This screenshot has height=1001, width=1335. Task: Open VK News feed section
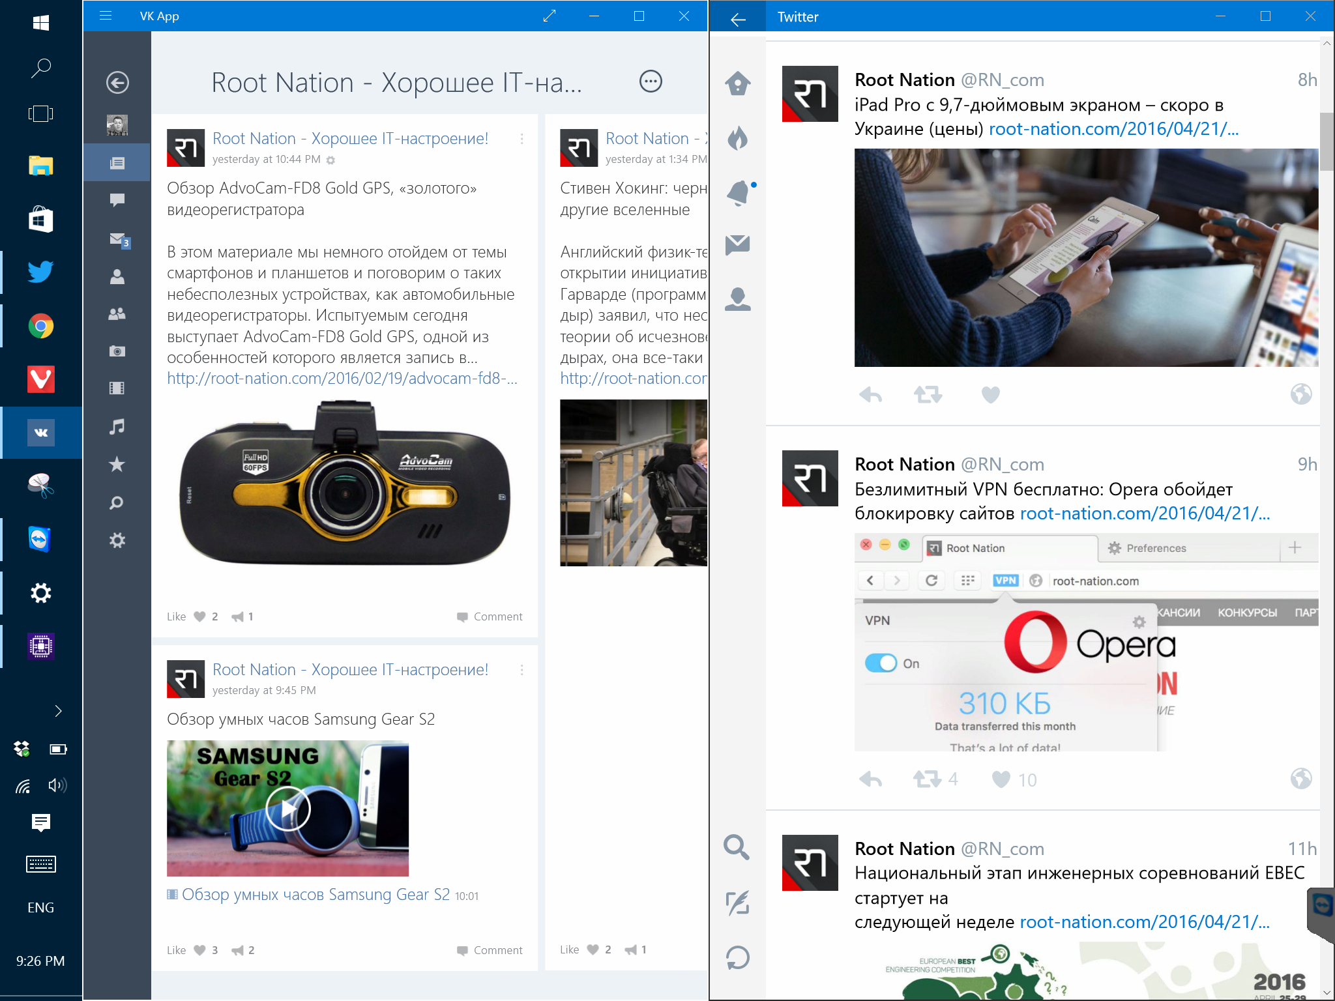pos(117,163)
